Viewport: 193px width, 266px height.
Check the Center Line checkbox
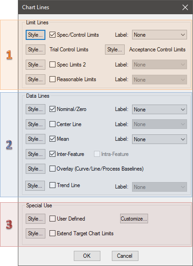point(52,124)
